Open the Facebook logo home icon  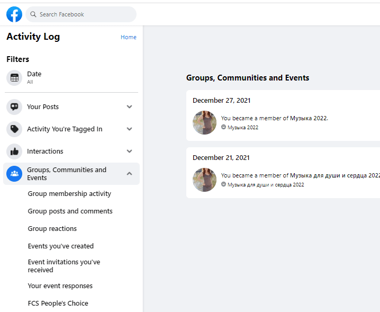click(14, 14)
